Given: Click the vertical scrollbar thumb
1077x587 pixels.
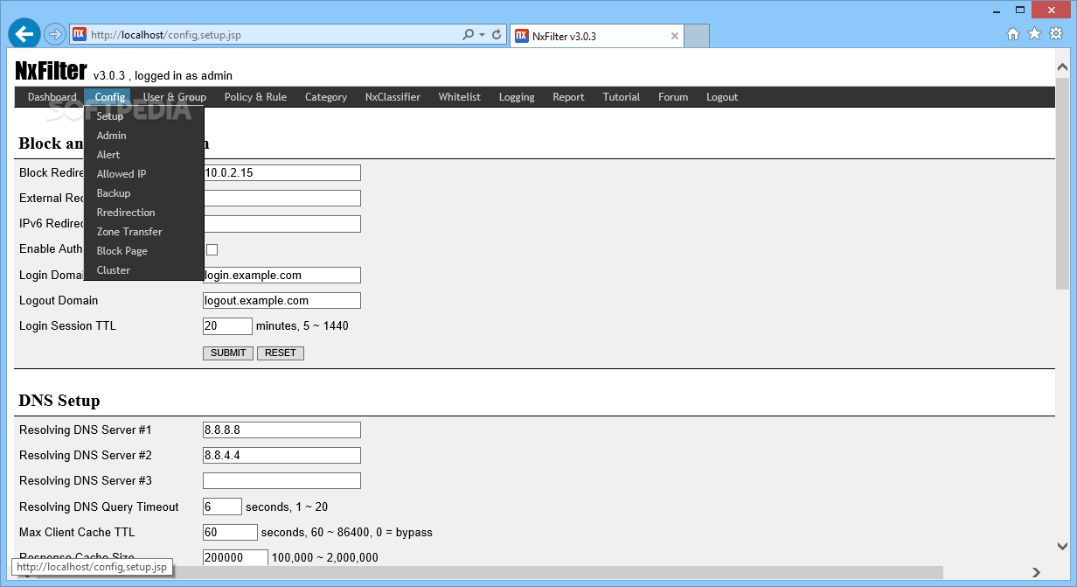Looking at the screenshot, I should 1062,184.
